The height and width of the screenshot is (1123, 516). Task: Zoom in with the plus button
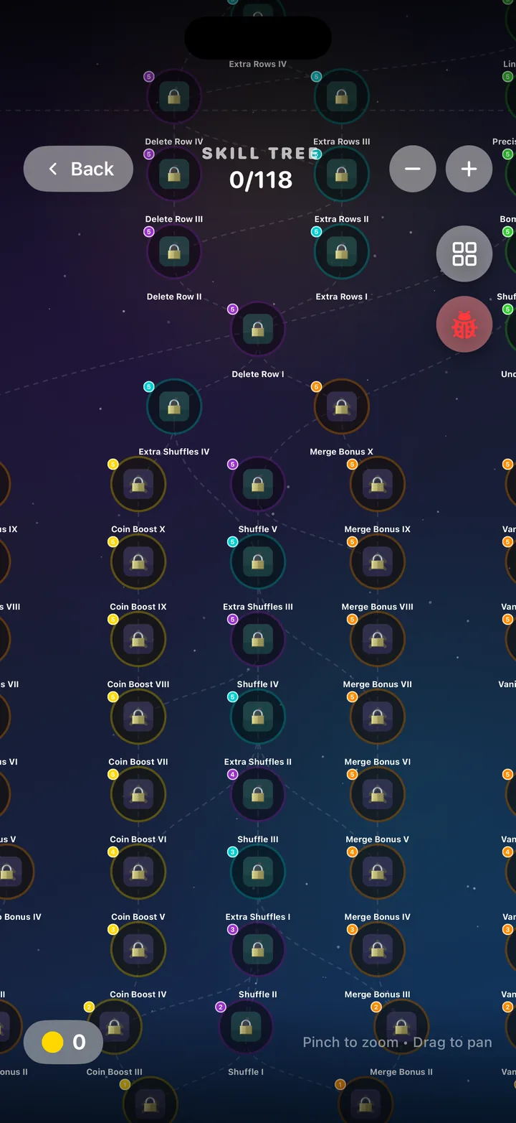tap(469, 169)
